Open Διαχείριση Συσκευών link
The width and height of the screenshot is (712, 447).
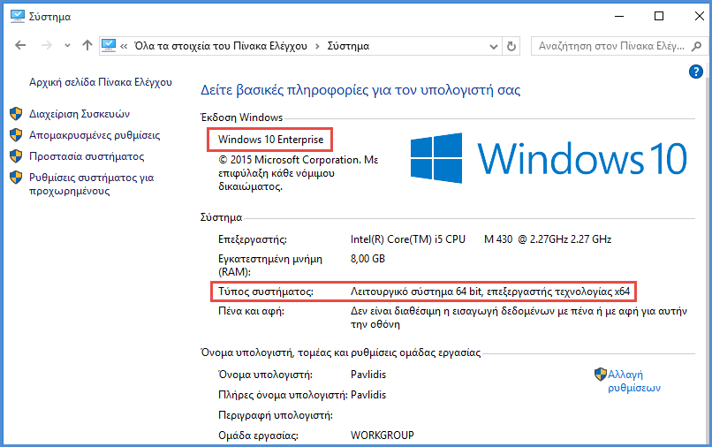[x=80, y=114]
